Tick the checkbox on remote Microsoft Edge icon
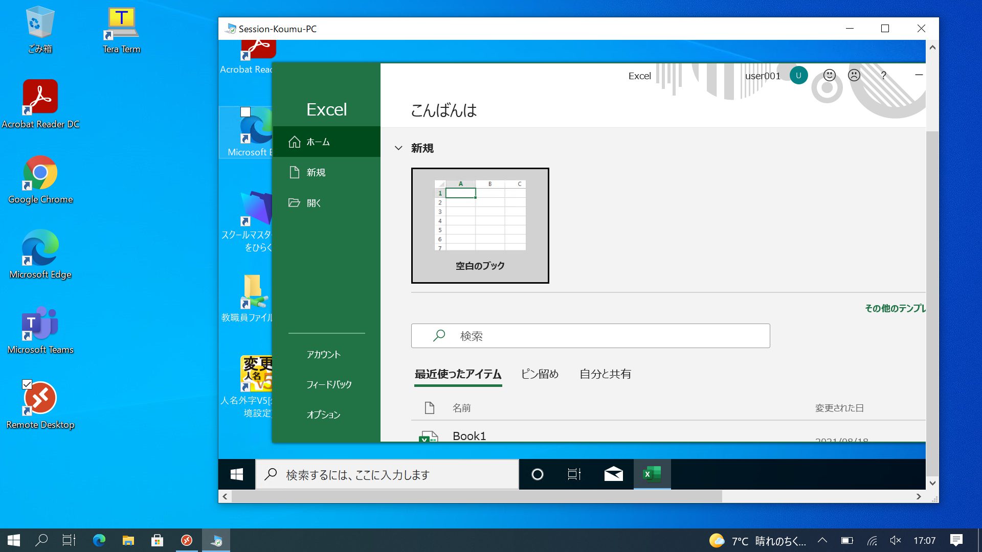Image resolution: width=982 pixels, height=552 pixels. coord(245,111)
